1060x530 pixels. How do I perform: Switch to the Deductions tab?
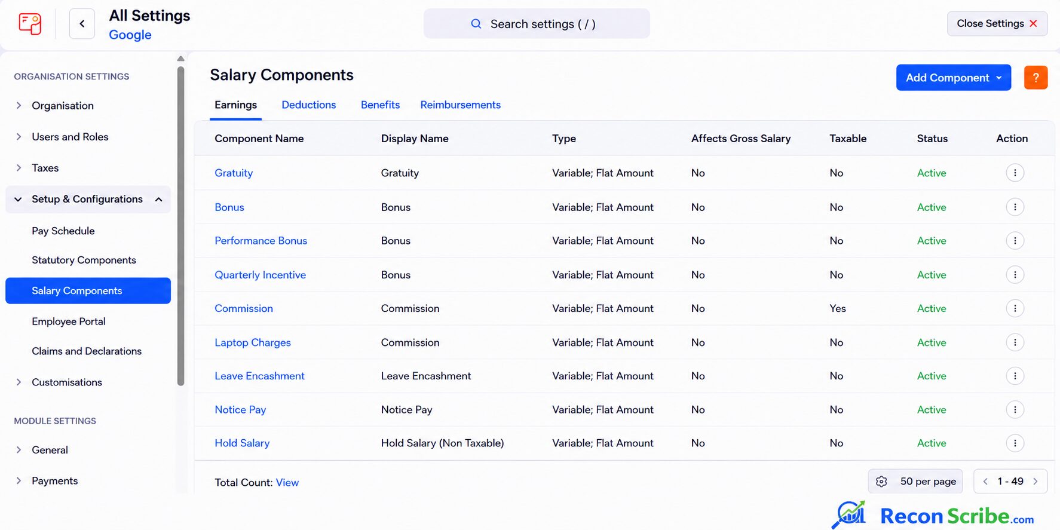(x=308, y=105)
